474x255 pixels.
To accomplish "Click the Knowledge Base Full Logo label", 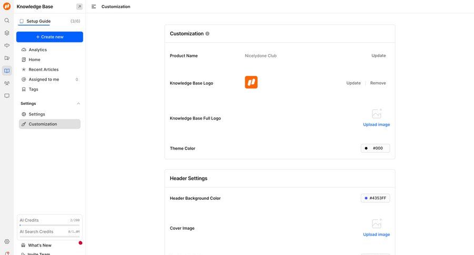I will (195, 118).
